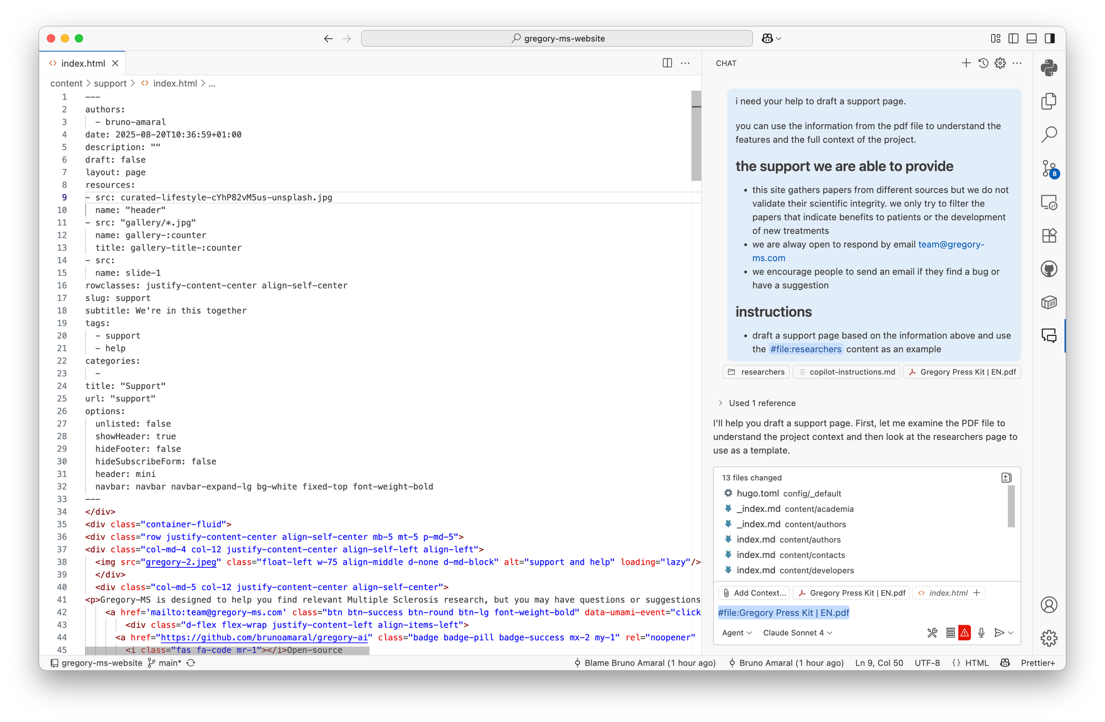Screen dimensions: 1105x722
Task: Click the chat message input field
Action: point(866,613)
